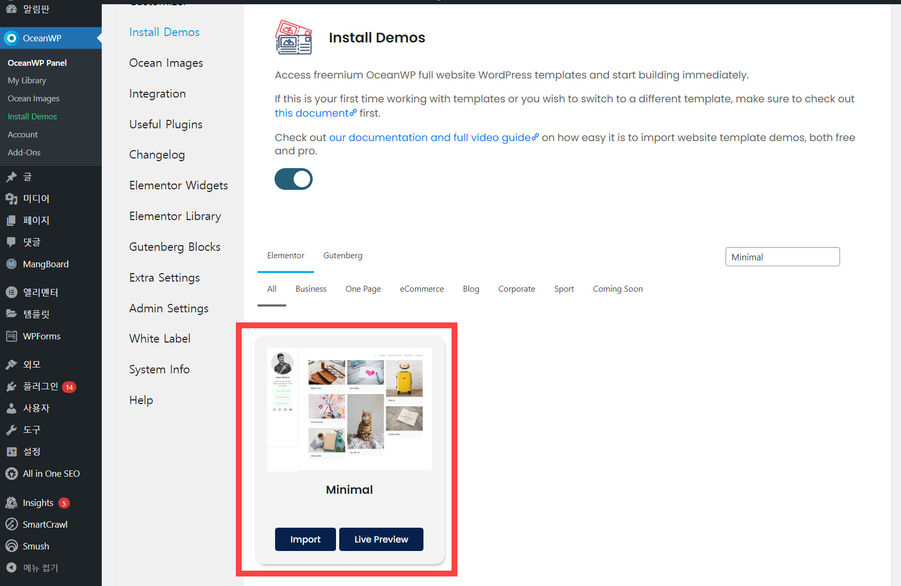
Task: Click the Minimal demo thumbnail image
Action: (349, 409)
